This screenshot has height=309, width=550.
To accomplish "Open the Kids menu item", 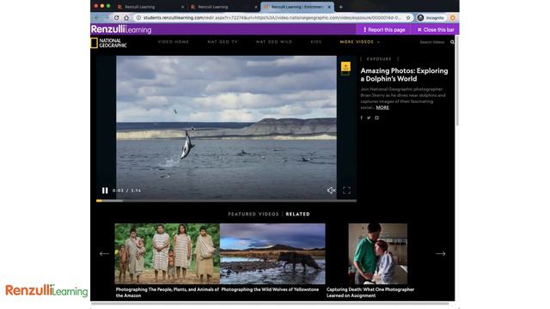I will tap(315, 42).
